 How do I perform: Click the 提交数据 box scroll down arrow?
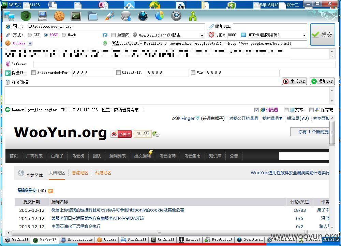332,101
